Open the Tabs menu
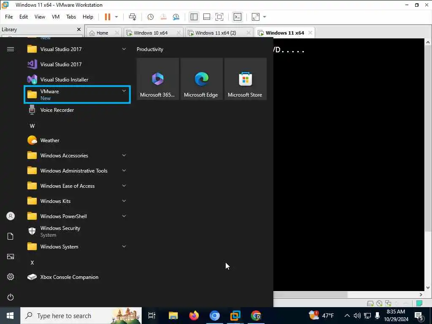Screen dimensions: 432x324 (x=71, y=17)
